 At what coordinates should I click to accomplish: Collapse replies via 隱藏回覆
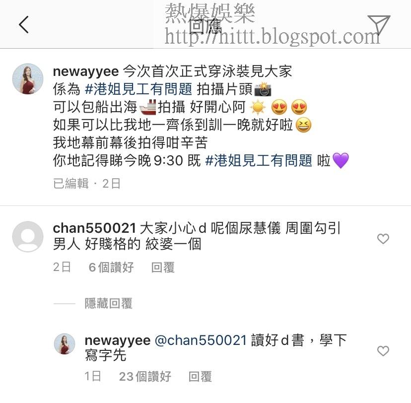tap(109, 303)
